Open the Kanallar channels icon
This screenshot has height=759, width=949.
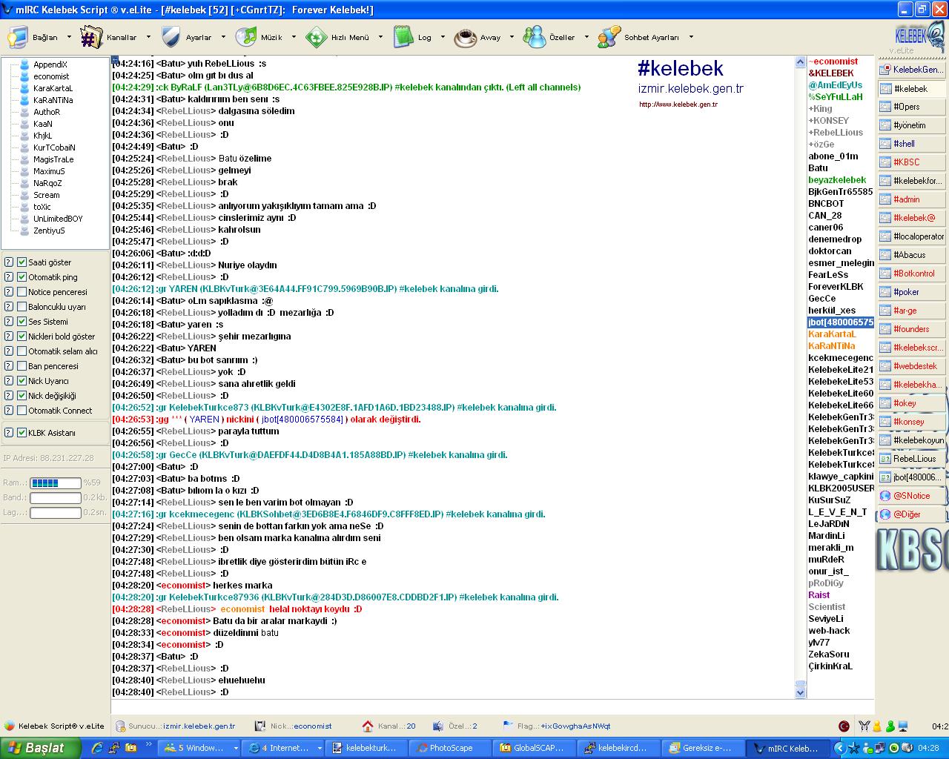point(91,37)
